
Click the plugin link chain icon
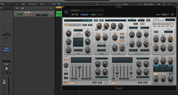click(172, 14)
